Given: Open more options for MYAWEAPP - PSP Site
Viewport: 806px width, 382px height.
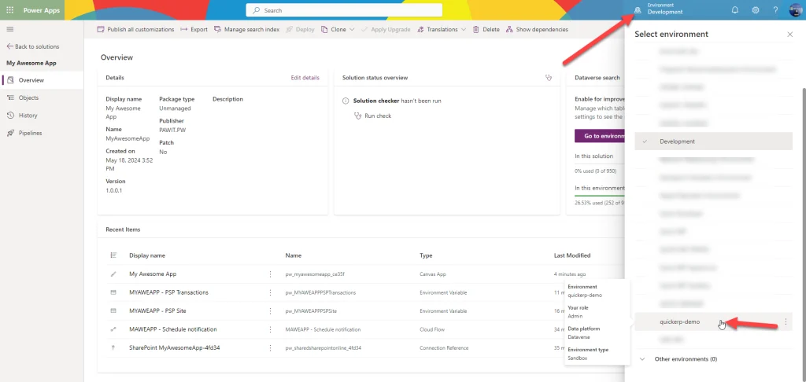Looking at the screenshot, I should (x=271, y=311).
